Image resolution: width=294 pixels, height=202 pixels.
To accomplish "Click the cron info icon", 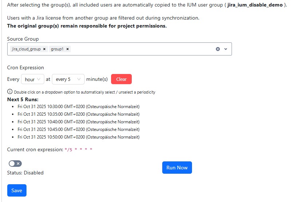I will tap(9, 92).
